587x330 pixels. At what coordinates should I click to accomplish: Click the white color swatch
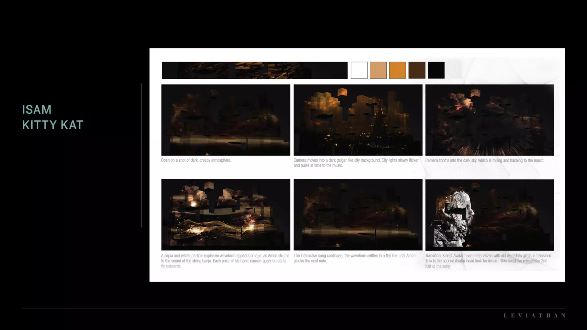click(x=359, y=70)
